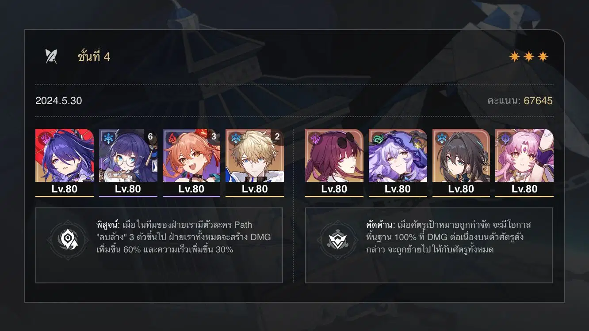Select the black-haired Ruan Mei portrait
This screenshot has height=331, width=589.
tap(461, 155)
